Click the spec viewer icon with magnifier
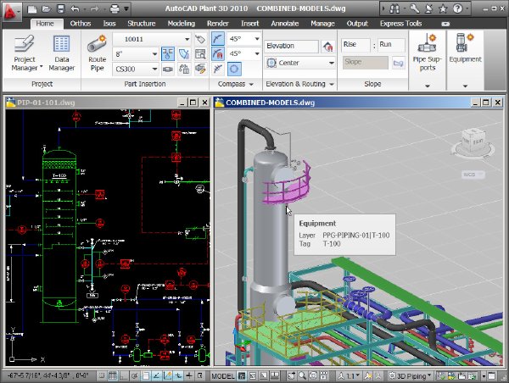Screen dimensions: 509x383 tap(200, 54)
